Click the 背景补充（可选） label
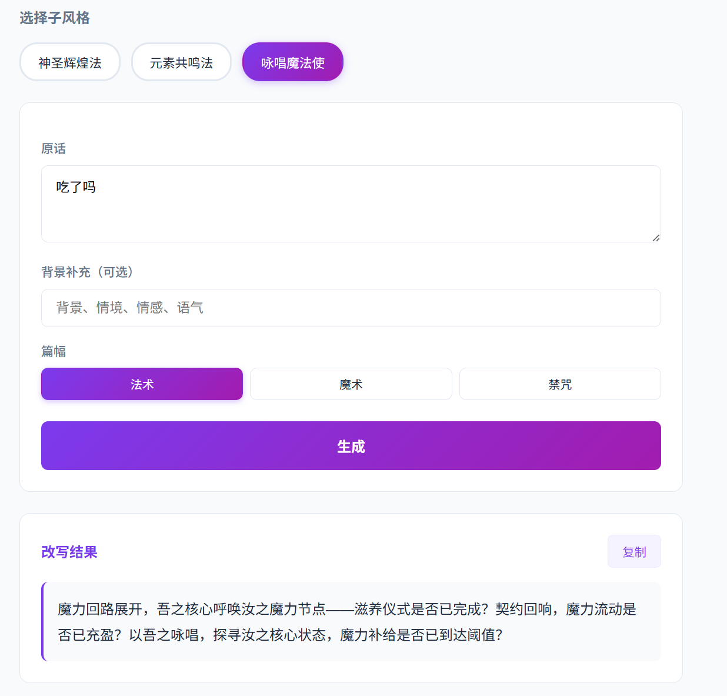727x696 pixels. pyautogui.click(x=88, y=272)
